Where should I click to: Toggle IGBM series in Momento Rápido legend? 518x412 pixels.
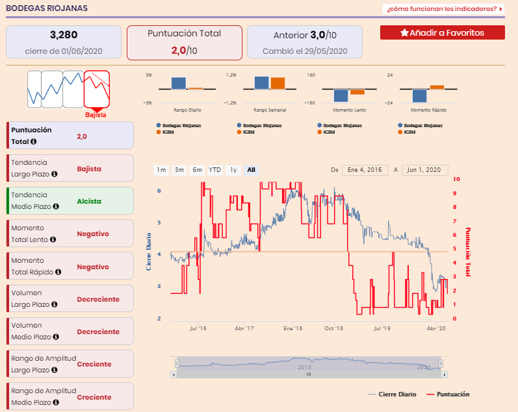(407, 132)
